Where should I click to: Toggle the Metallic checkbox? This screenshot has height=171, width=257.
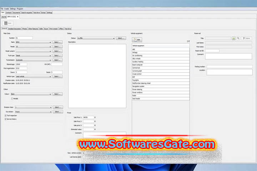12,99
